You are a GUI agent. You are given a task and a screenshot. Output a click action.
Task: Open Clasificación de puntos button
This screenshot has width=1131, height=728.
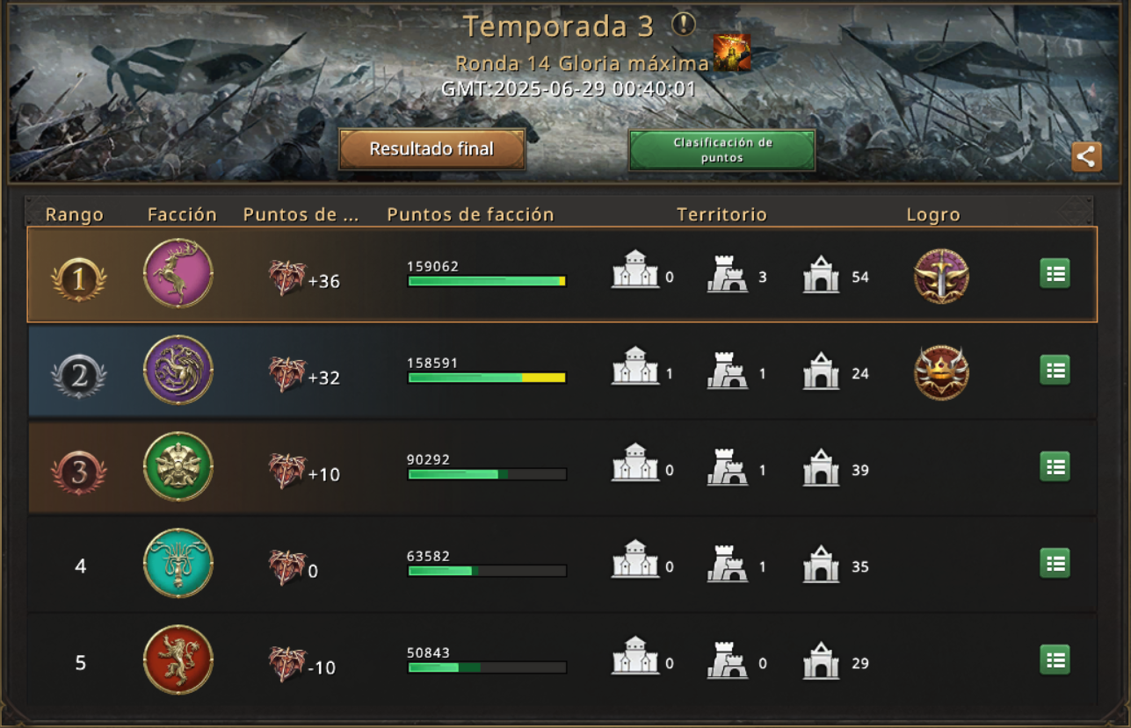(x=722, y=150)
